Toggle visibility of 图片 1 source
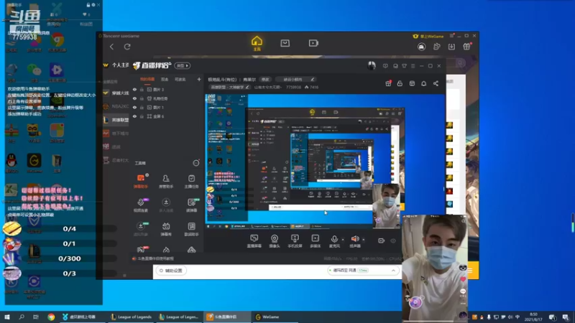575x323 pixels. point(134,107)
